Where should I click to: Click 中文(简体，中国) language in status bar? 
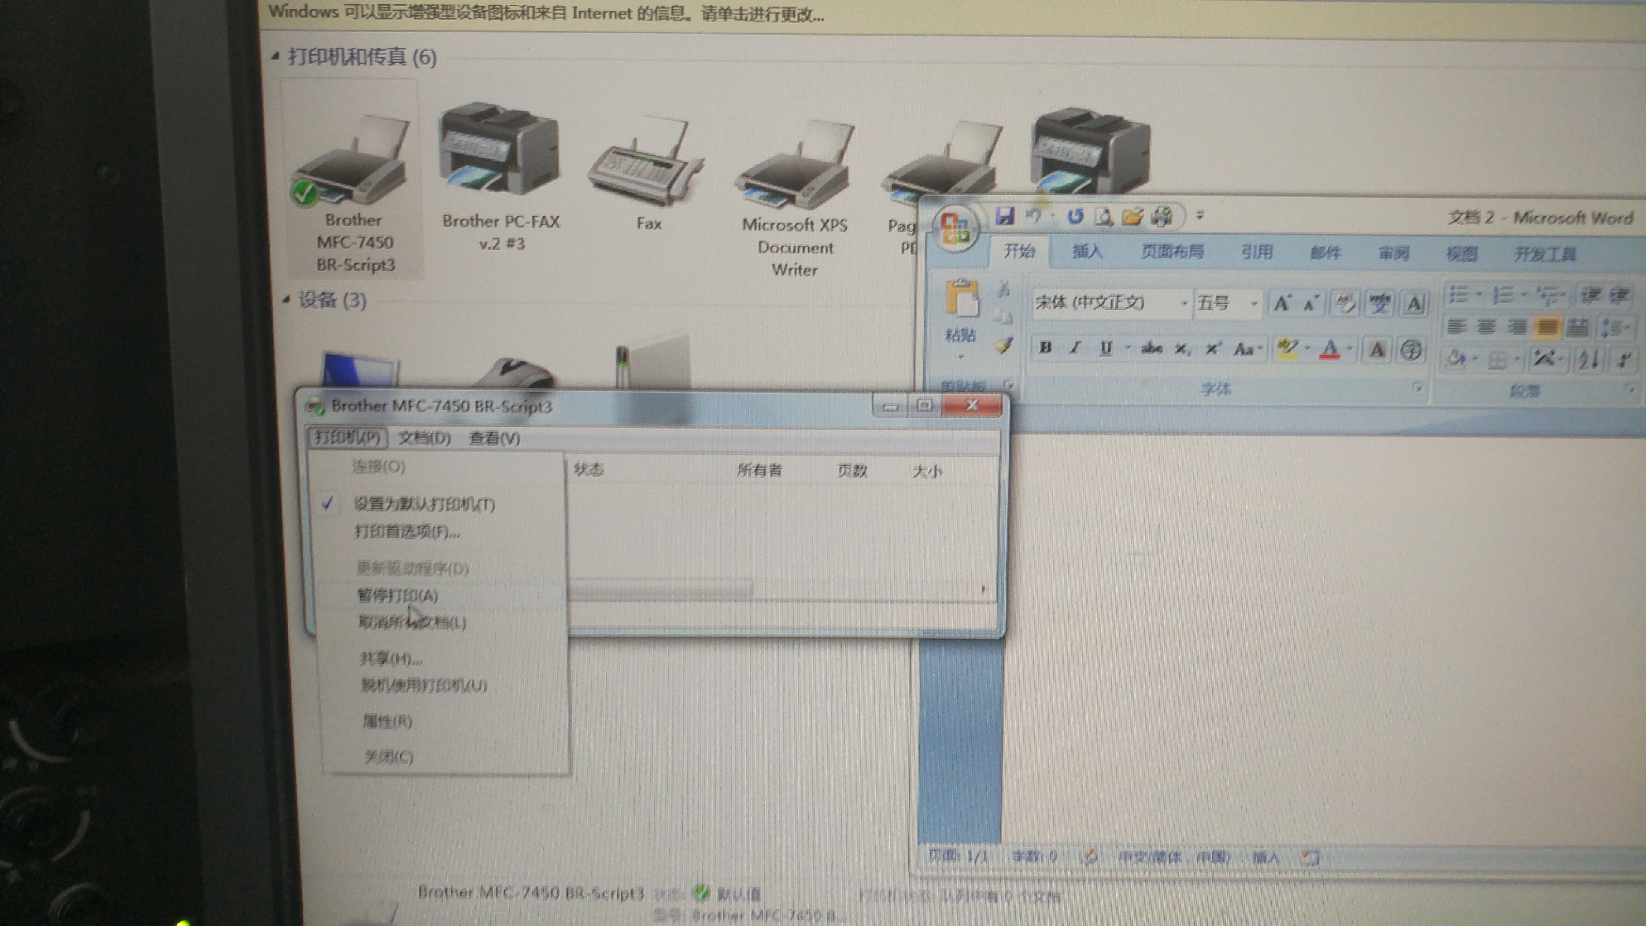pos(1174,857)
